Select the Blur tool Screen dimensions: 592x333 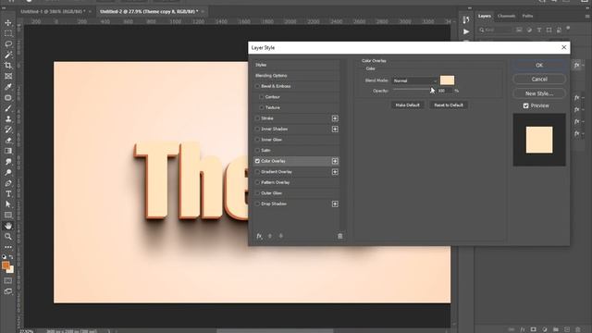tap(8, 162)
